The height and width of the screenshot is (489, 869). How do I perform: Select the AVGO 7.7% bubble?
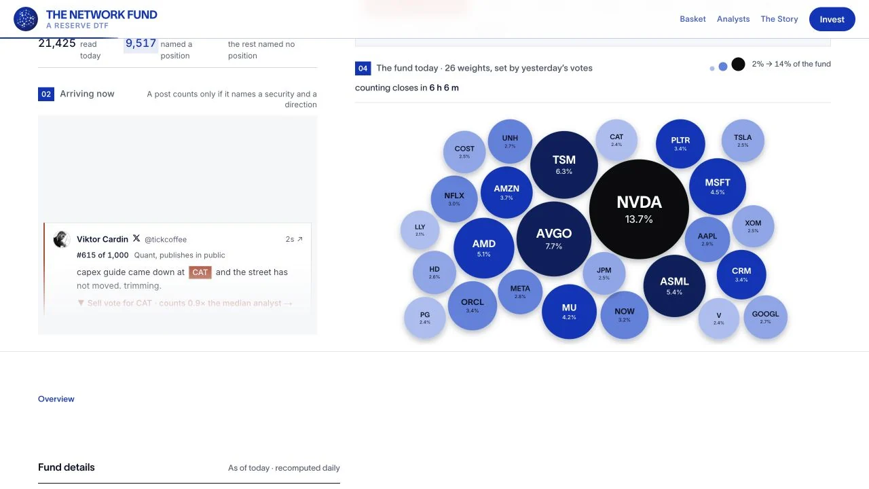pyautogui.click(x=554, y=239)
